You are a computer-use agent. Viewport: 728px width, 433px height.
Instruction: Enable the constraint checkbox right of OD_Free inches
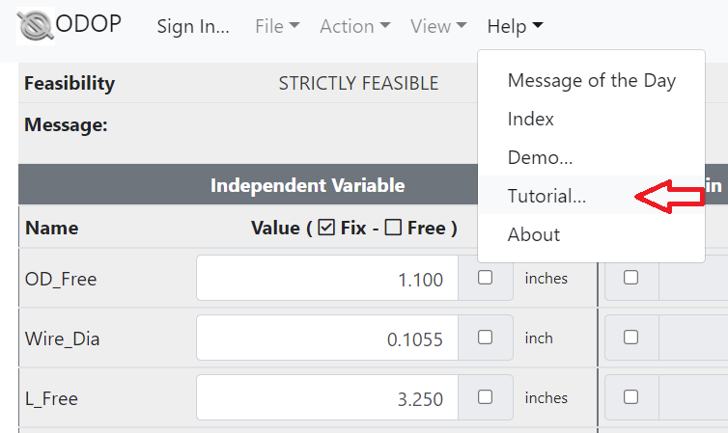point(630,277)
